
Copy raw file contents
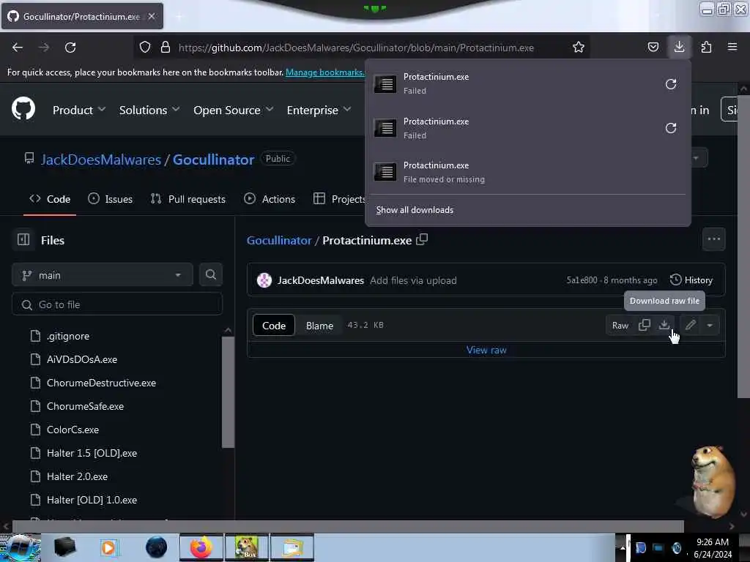(x=645, y=325)
